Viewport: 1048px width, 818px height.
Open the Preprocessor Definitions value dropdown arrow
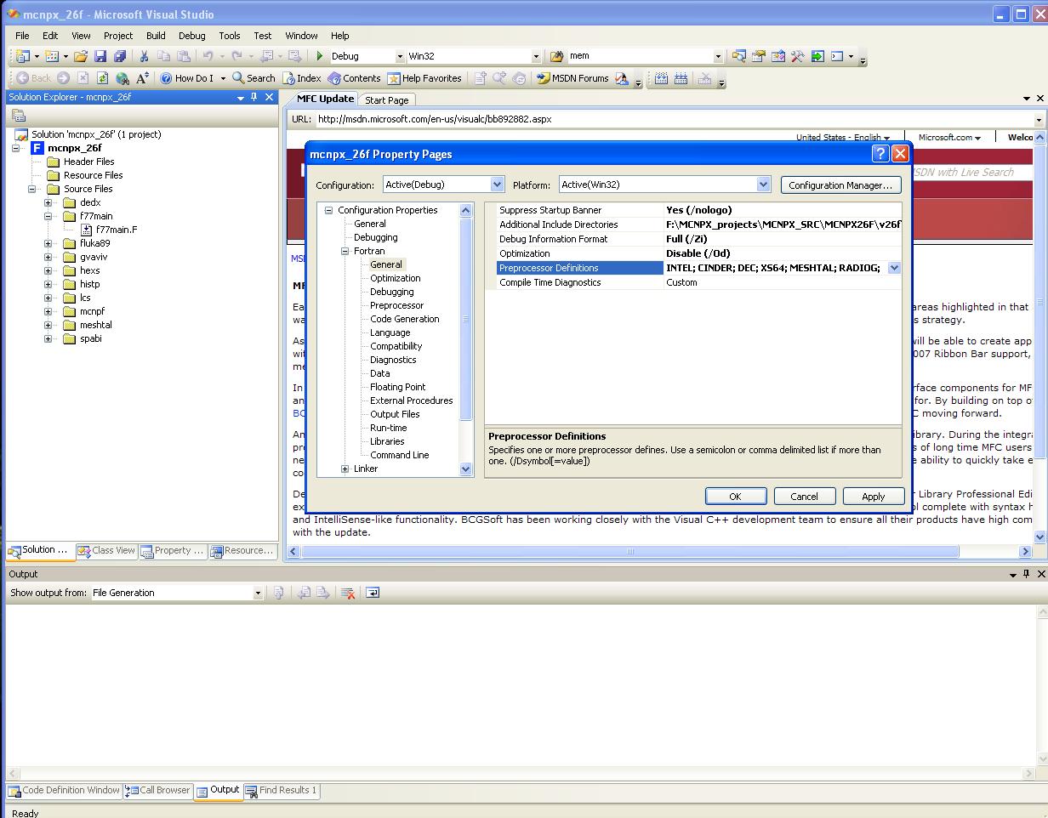[x=894, y=268]
